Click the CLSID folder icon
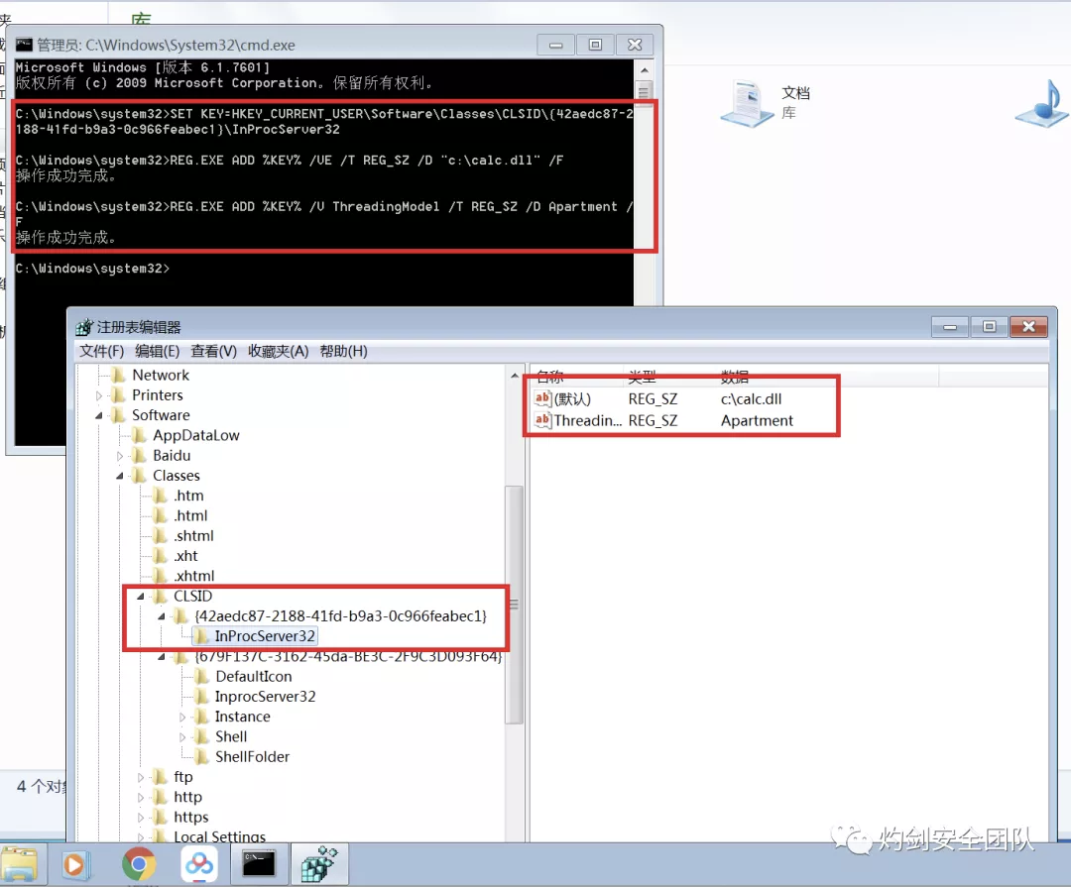Viewport: 1071px width, 887px height. point(160,596)
